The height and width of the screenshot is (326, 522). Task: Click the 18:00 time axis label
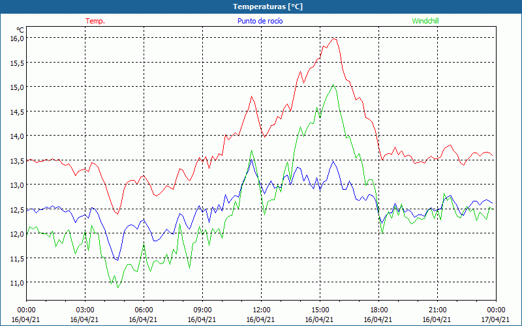click(378, 310)
